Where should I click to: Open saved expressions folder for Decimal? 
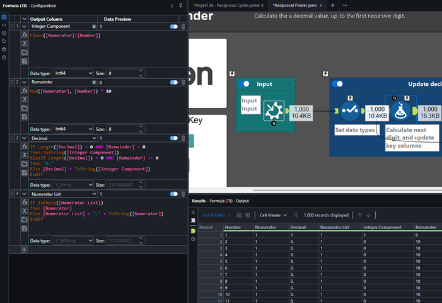click(25, 163)
